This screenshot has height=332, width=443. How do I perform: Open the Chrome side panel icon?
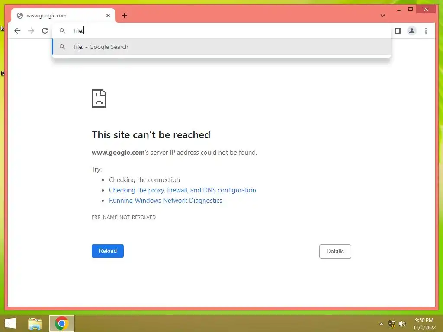(x=398, y=31)
